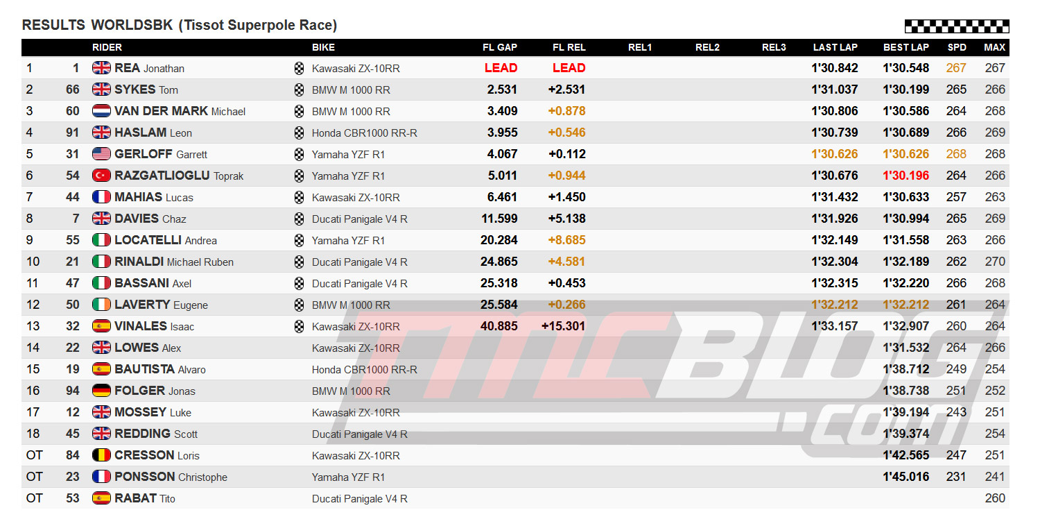Screen dimensions: 1040x526
Task: Select the bike "Honda CBR1000 RR-R" in HASLAM's row
Action: [x=365, y=133]
